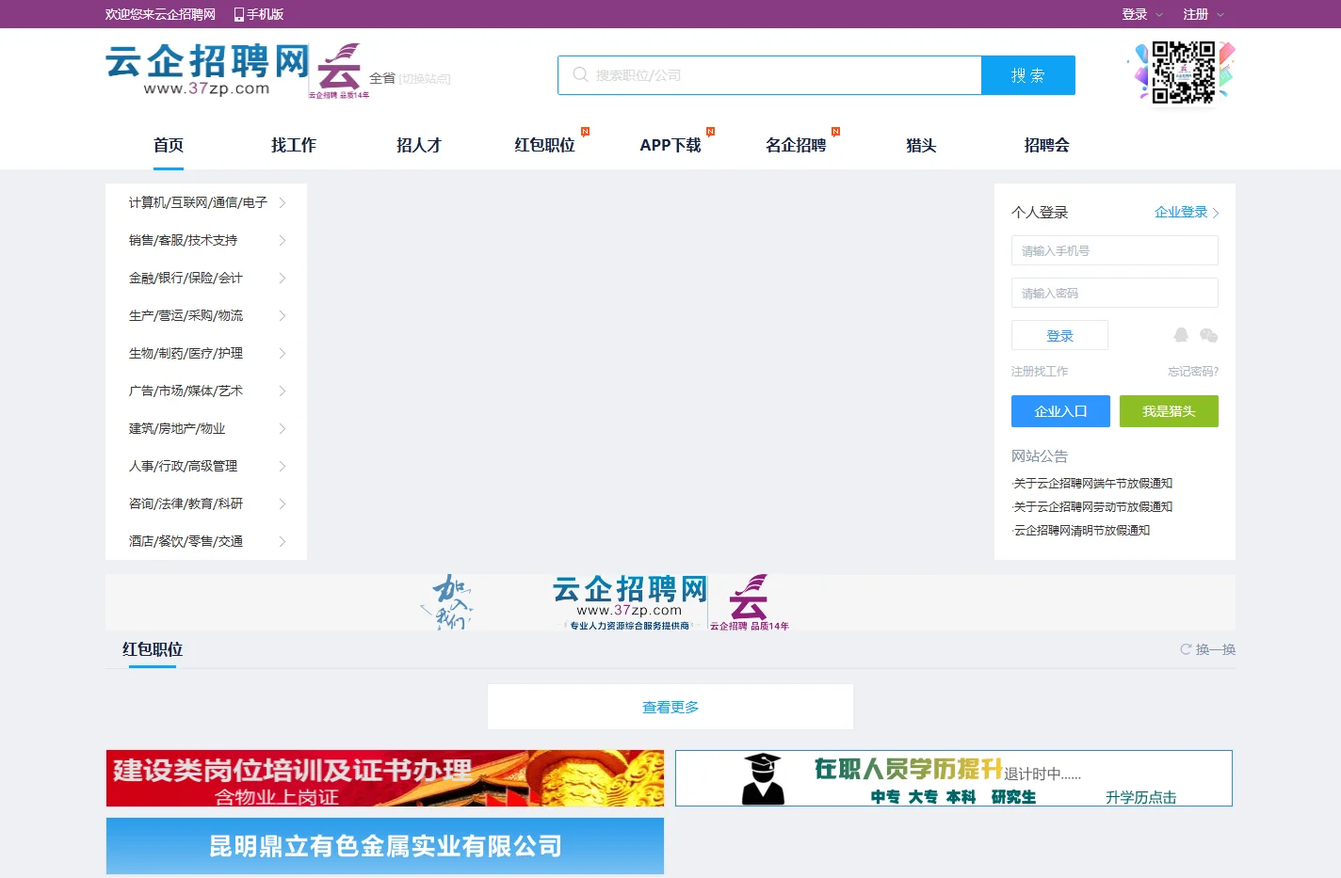Viewport: 1341px width, 878px height.
Task: Click the 红包职位 section heading
Action: coord(153,649)
